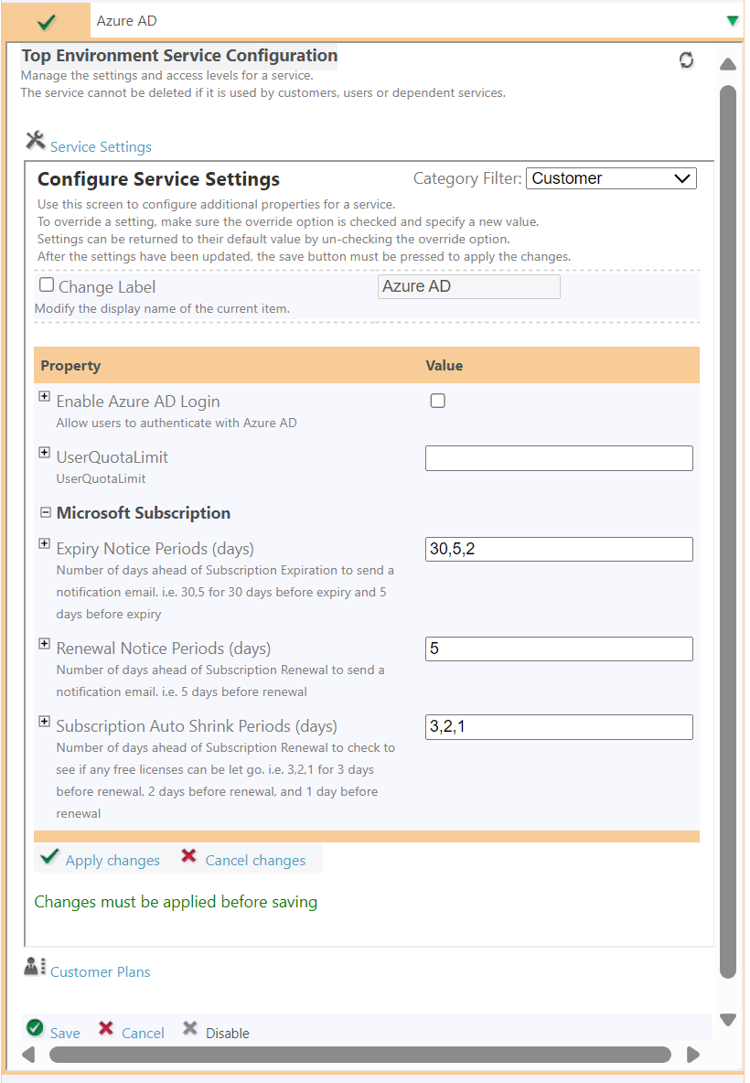Open the Customer Plans link
Image resolution: width=750 pixels, height=1083 pixels.
[x=100, y=971]
